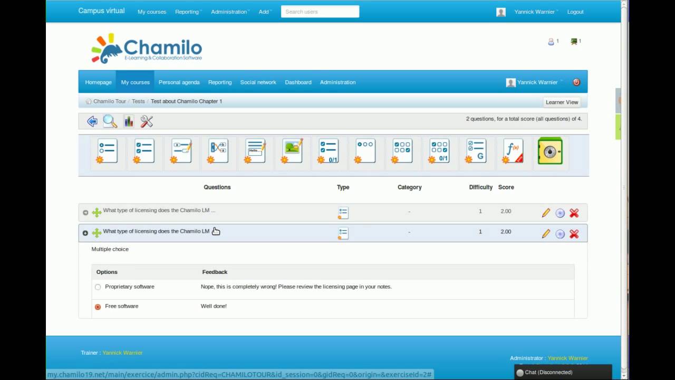Viewport: 675px width, 380px height.
Task: Open the My courses navbar tab
Action: point(136,82)
